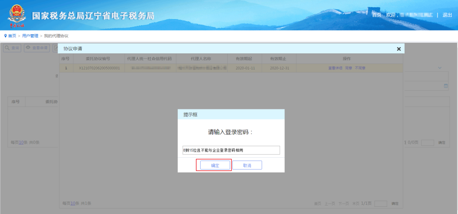The height and width of the screenshot is (214, 458).
Task: Click 首页 in the top header
Action: [x=377, y=15]
